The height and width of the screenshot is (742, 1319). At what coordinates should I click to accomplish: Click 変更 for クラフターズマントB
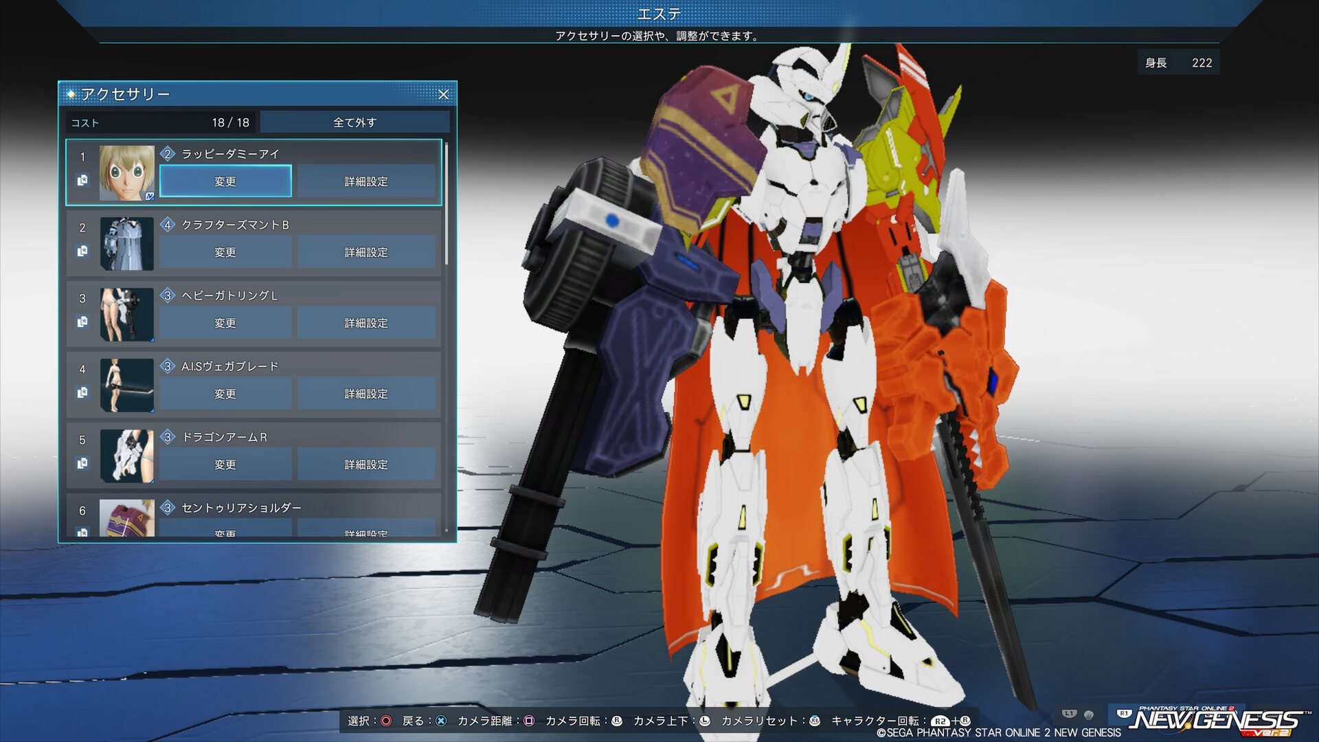[225, 252]
